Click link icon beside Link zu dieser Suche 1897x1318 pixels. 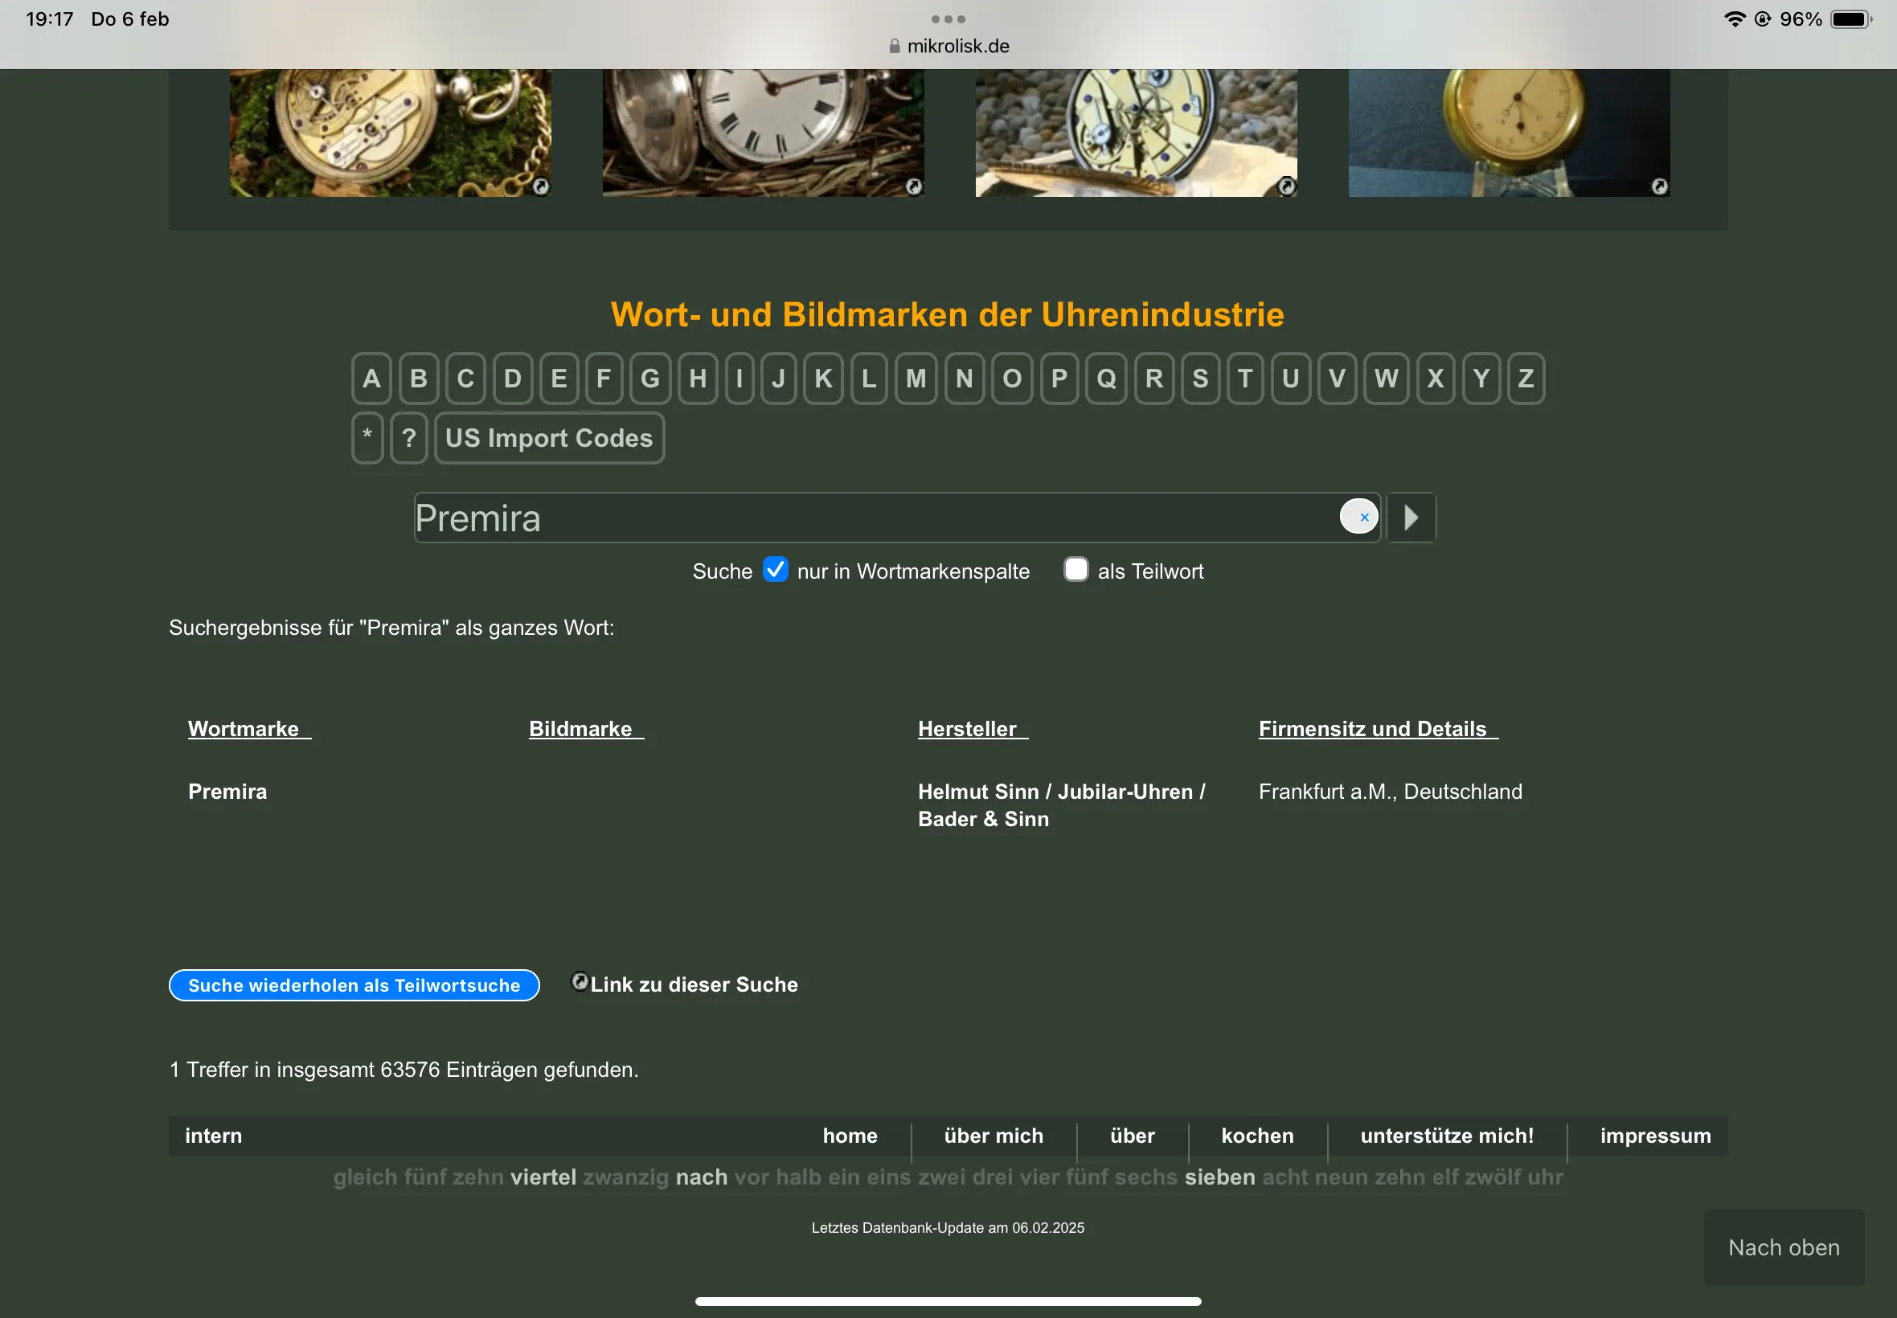pos(580,981)
